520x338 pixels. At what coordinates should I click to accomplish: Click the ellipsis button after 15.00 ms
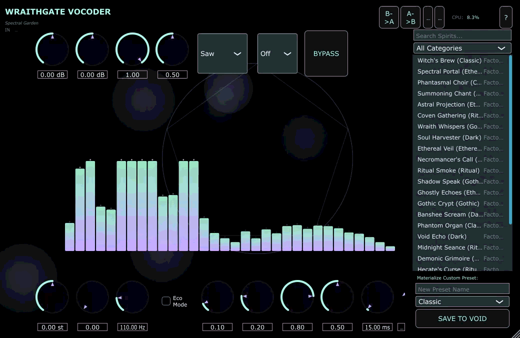pyautogui.click(x=401, y=327)
